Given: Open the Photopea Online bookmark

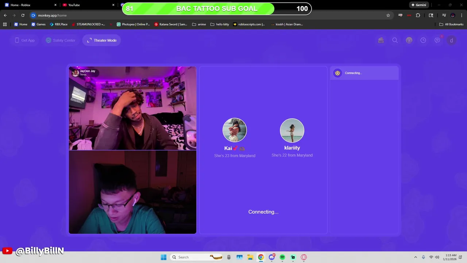Looking at the screenshot, I should [x=133, y=24].
